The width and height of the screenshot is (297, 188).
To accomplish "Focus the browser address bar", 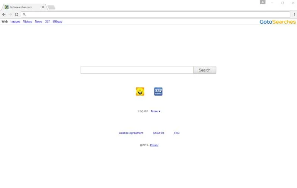I will [x=155, y=15].
